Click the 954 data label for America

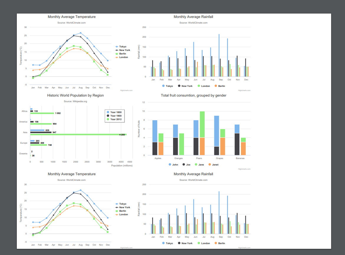(x=55, y=124)
